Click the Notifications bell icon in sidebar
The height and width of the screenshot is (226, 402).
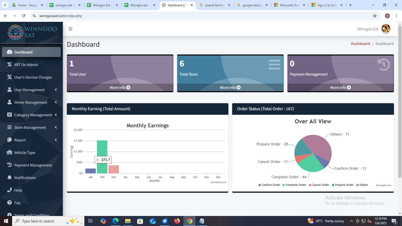(x=10, y=178)
